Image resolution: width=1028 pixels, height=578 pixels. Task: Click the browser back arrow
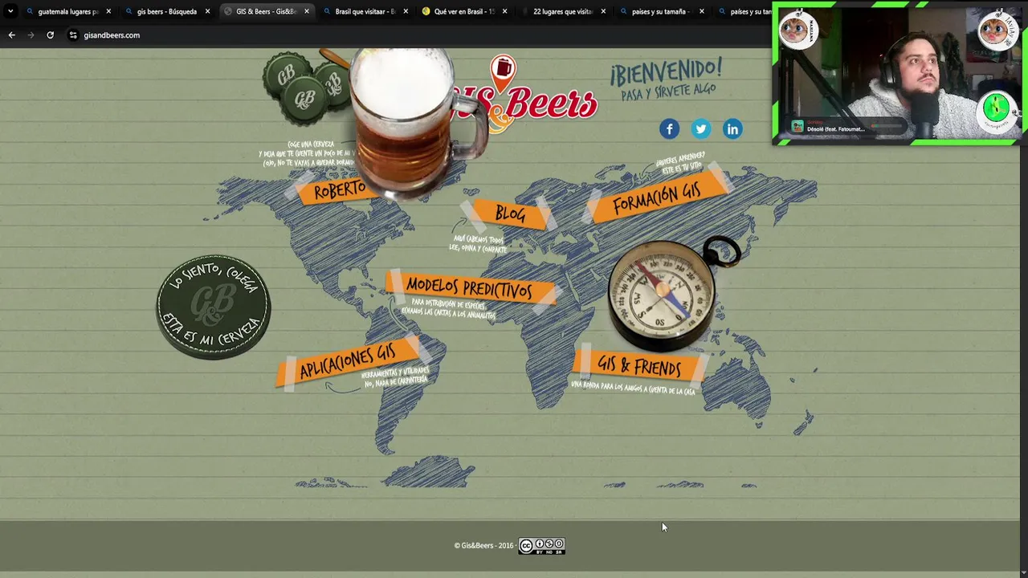coord(11,35)
